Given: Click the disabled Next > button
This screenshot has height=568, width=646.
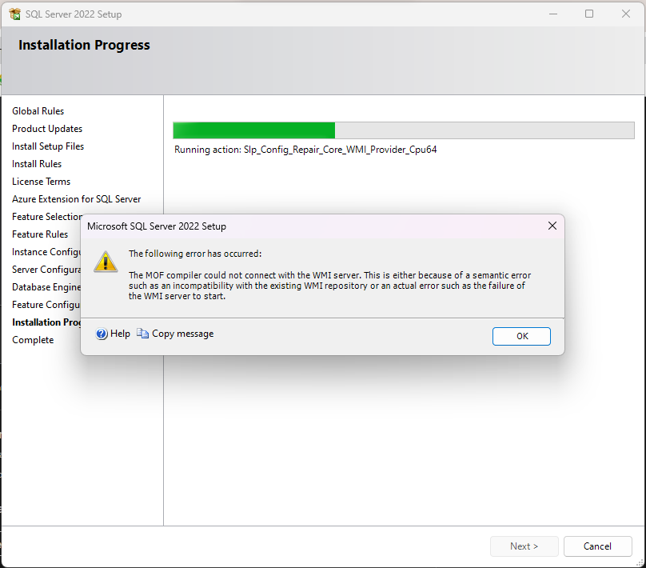Looking at the screenshot, I should [x=524, y=546].
